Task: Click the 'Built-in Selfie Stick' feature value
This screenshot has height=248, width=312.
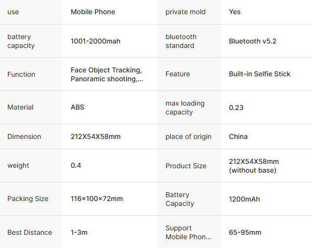Action: pyautogui.click(x=260, y=74)
